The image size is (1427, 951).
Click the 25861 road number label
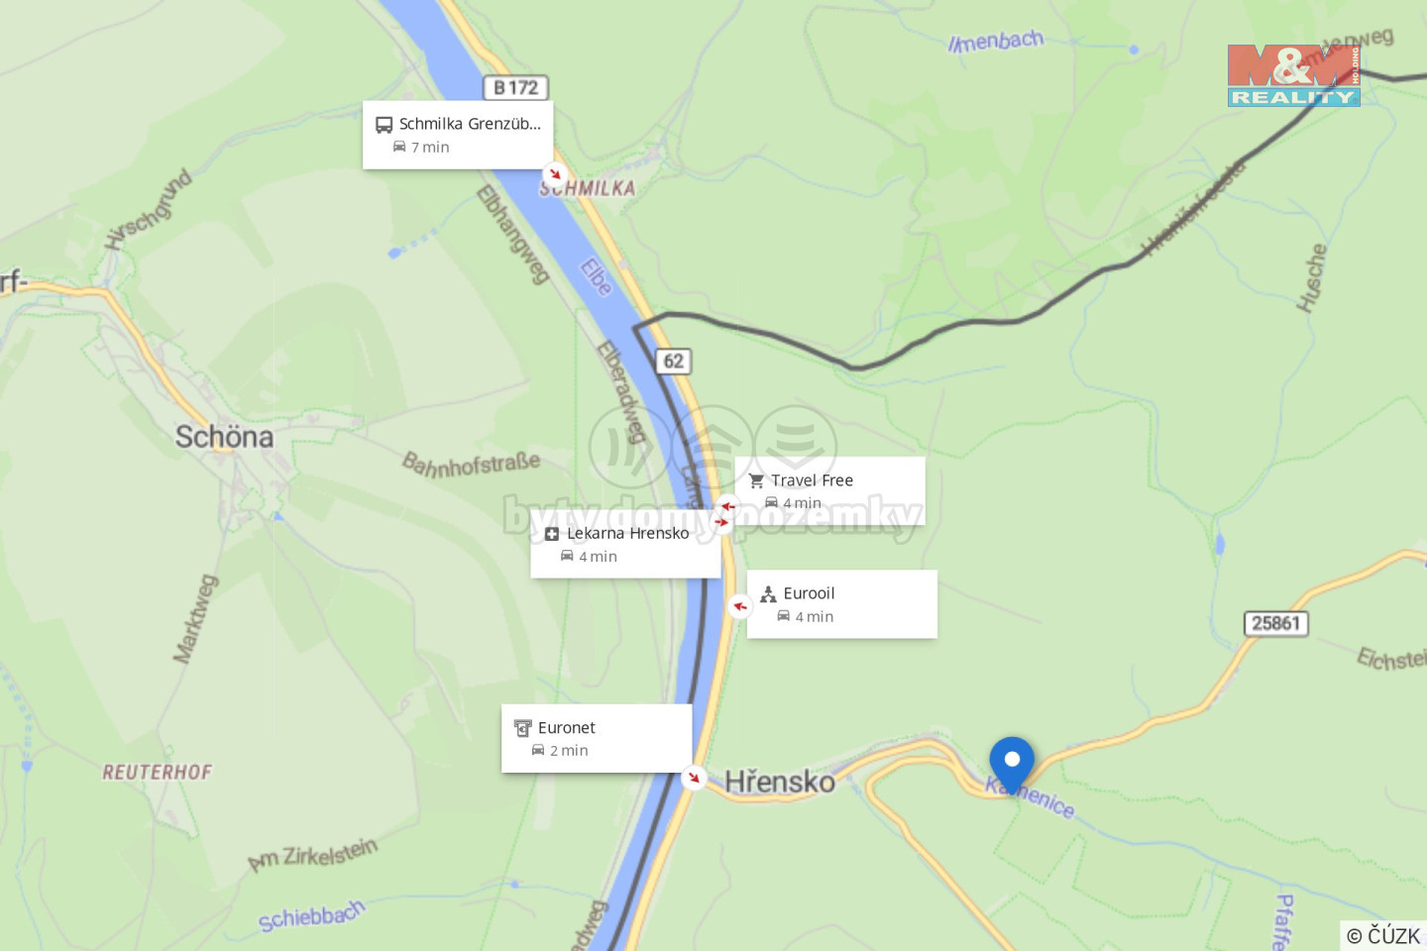[1276, 623]
